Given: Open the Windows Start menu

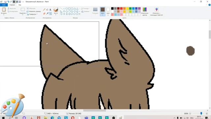Looking at the screenshot, I should tap(3, 118).
